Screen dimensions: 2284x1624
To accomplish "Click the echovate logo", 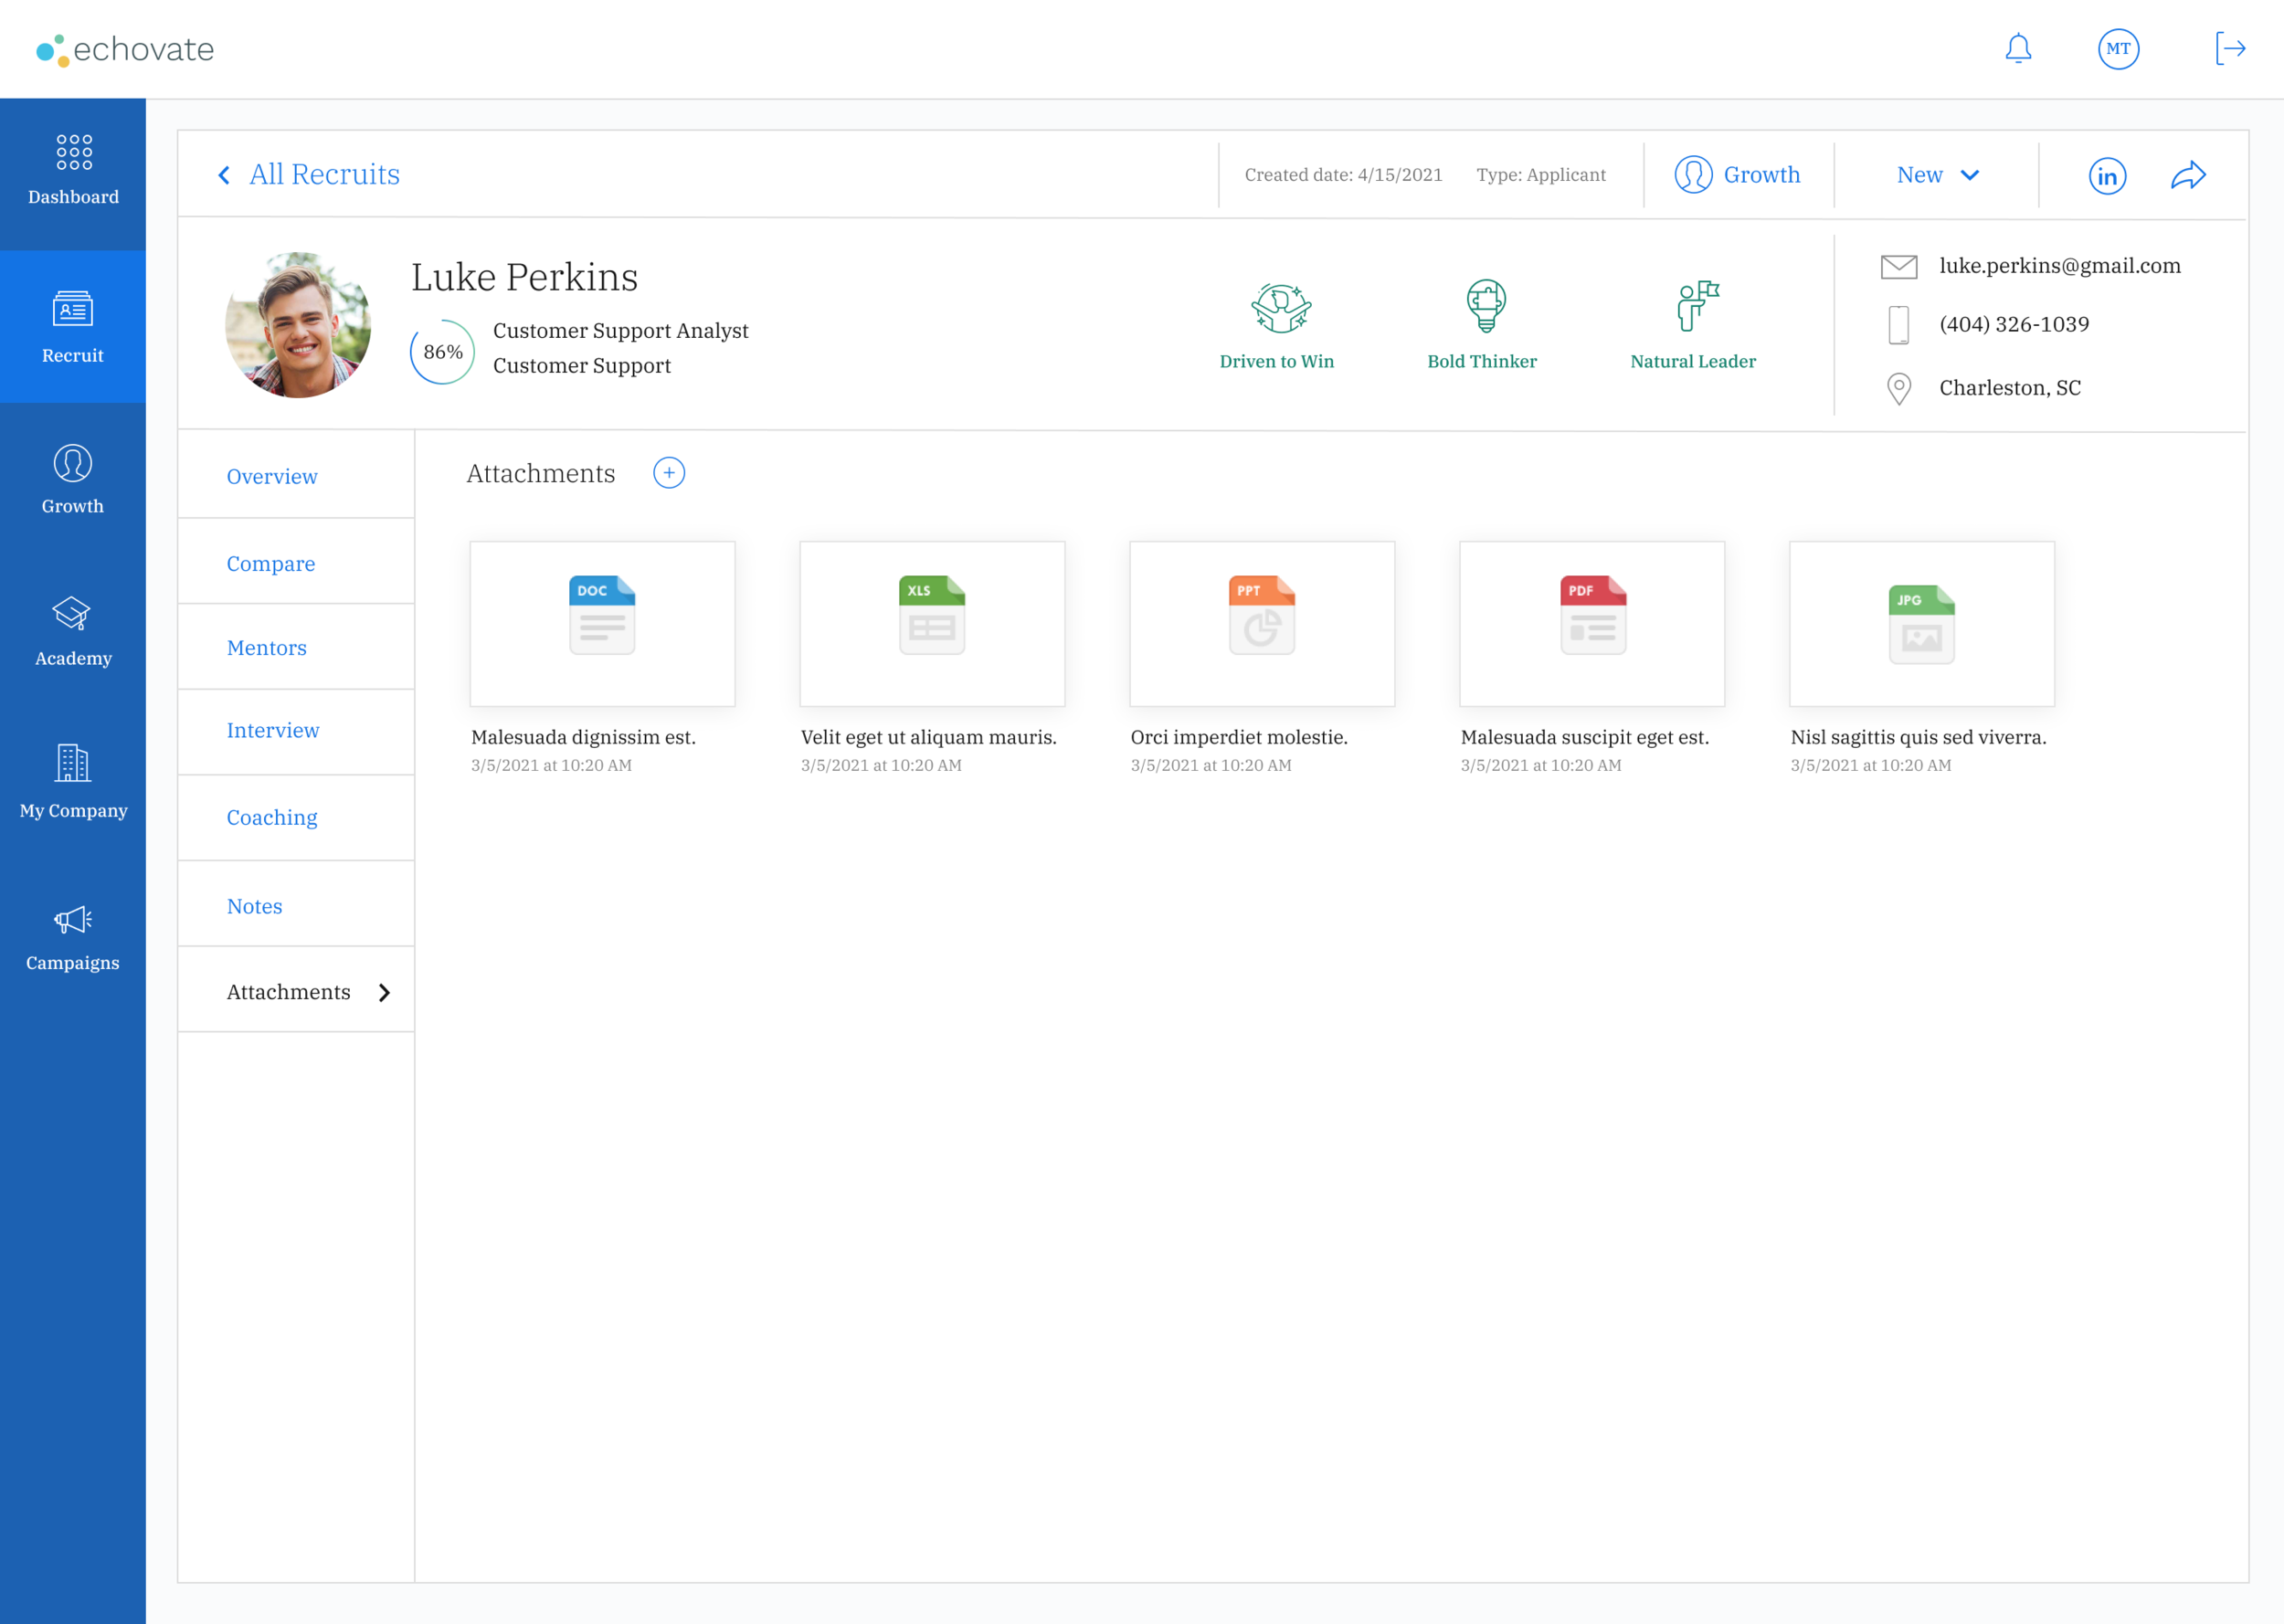I will coord(125,49).
